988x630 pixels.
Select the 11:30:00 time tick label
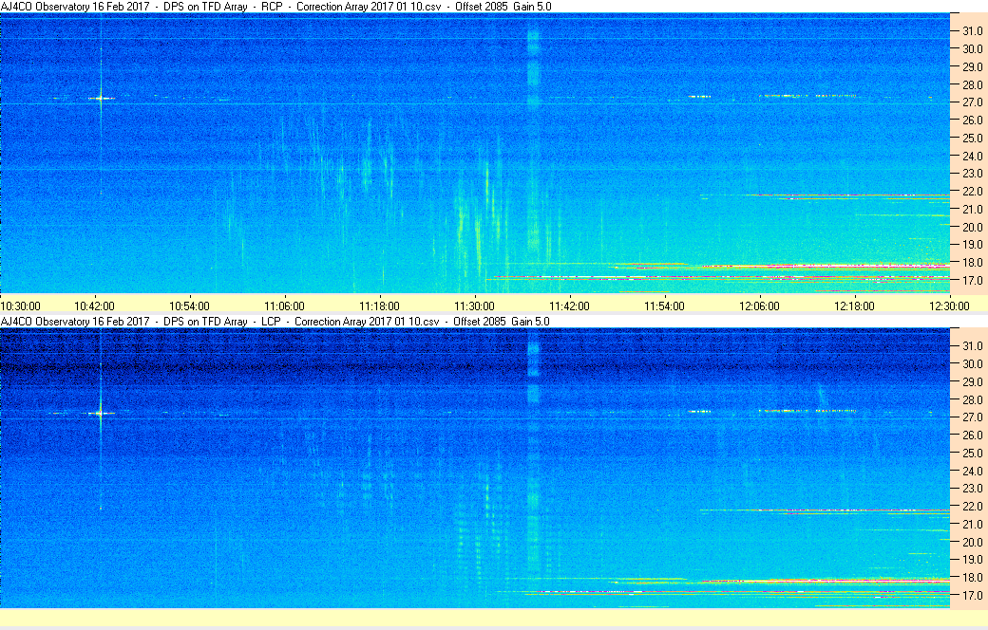coord(474,306)
